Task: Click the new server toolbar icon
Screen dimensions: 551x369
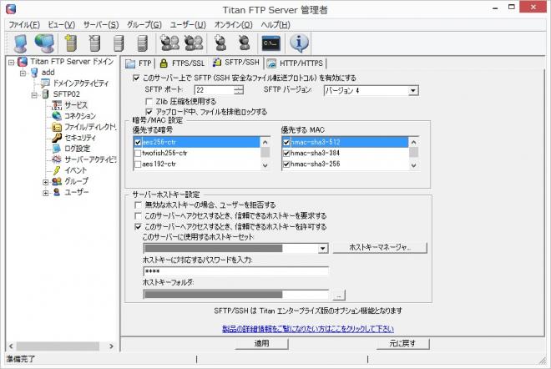Action: 71,43
